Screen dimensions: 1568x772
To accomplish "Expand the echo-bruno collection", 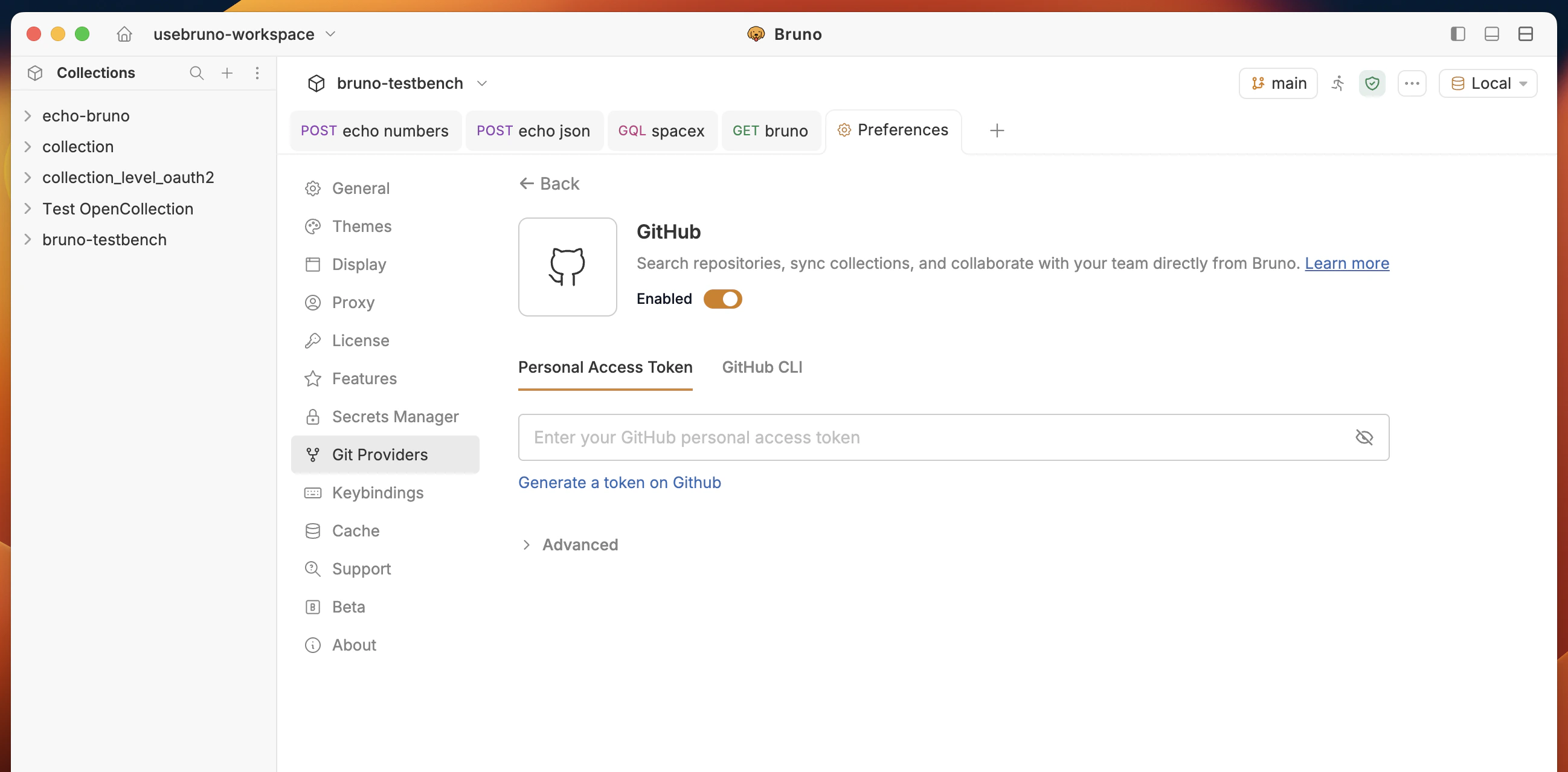I will [28, 115].
